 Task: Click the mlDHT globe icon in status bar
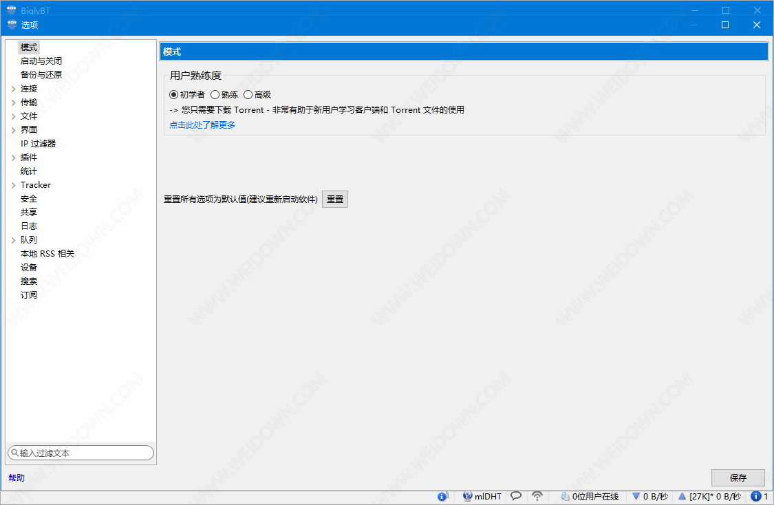pos(468,496)
